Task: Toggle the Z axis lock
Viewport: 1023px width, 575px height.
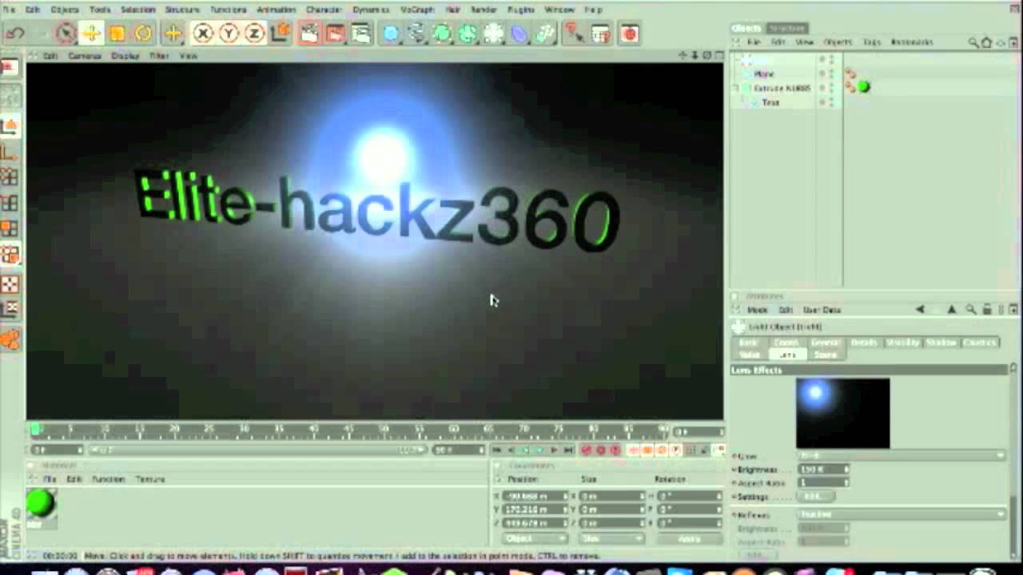Action: pyautogui.click(x=254, y=34)
